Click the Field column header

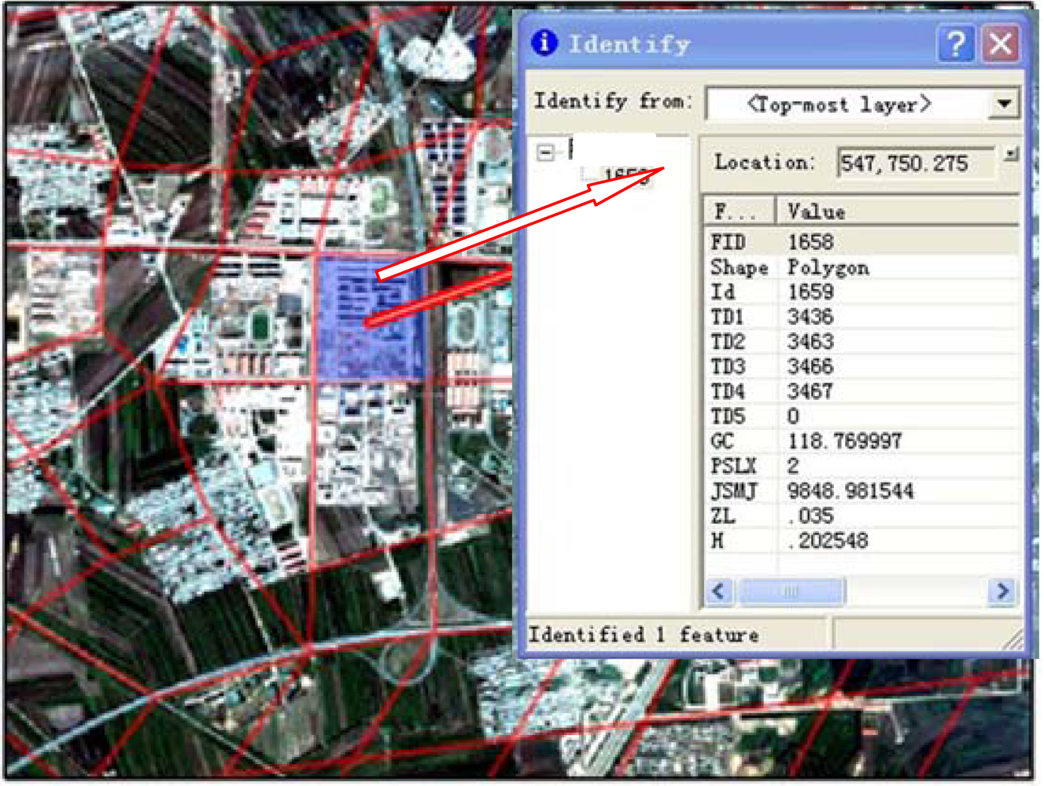click(738, 211)
